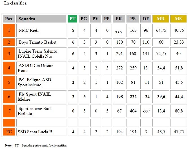Click the orange FC position cell
The width and height of the screenshot is (195, 149).
click(9, 132)
